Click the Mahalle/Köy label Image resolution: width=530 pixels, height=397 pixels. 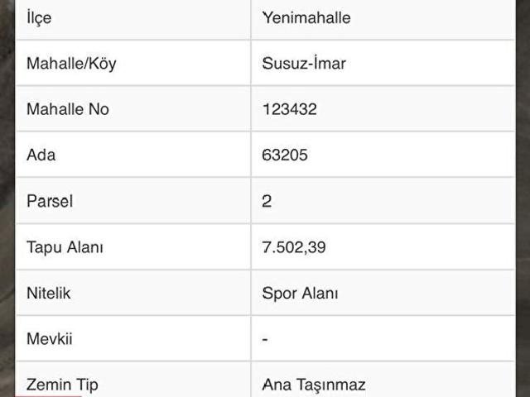coord(71,64)
